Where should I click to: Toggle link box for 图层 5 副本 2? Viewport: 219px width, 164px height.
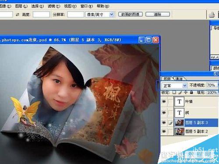click(170, 132)
